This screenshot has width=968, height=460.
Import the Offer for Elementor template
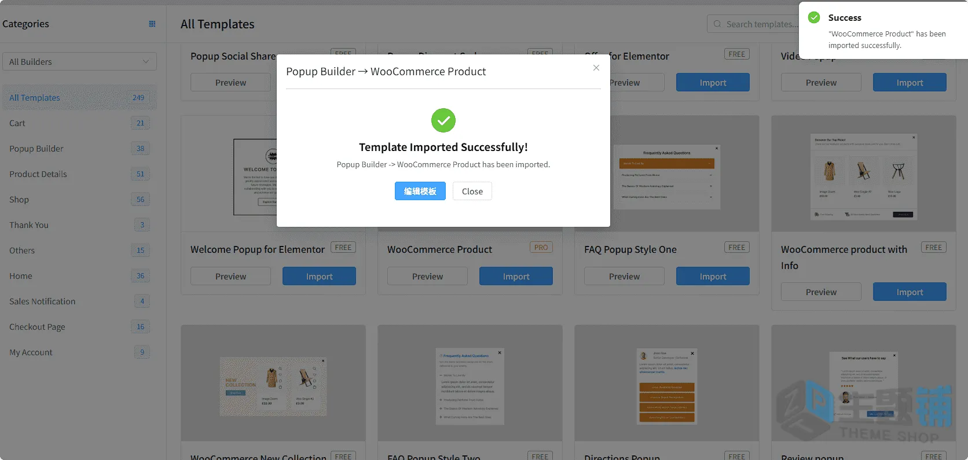[x=713, y=82]
